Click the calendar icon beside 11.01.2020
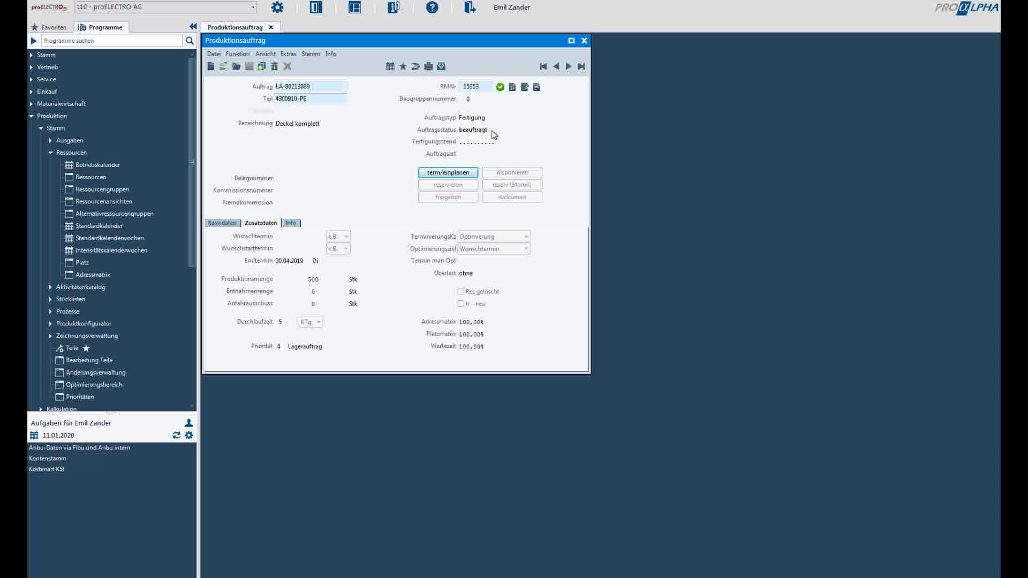Viewport: 1028px width, 578px height. 34,435
